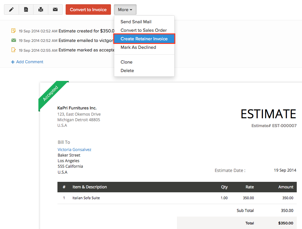Open the Add Comment link
Viewport: 302px width, 229px height.
30,62
